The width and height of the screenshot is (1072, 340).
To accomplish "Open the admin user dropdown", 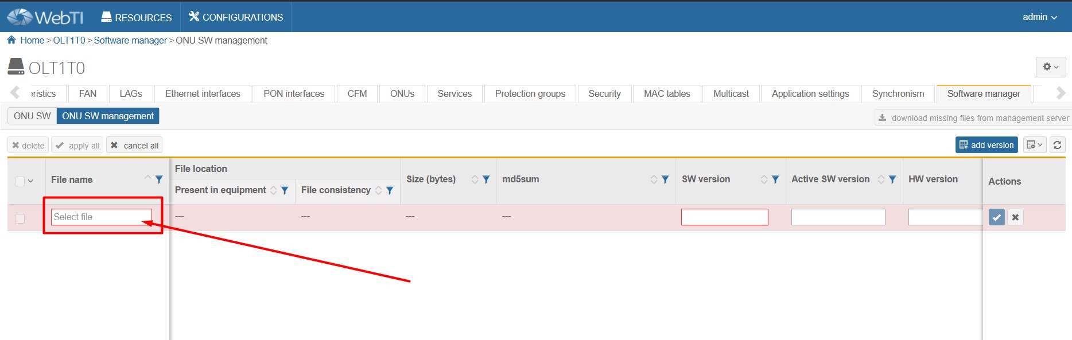I will pyautogui.click(x=1039, y=17).
